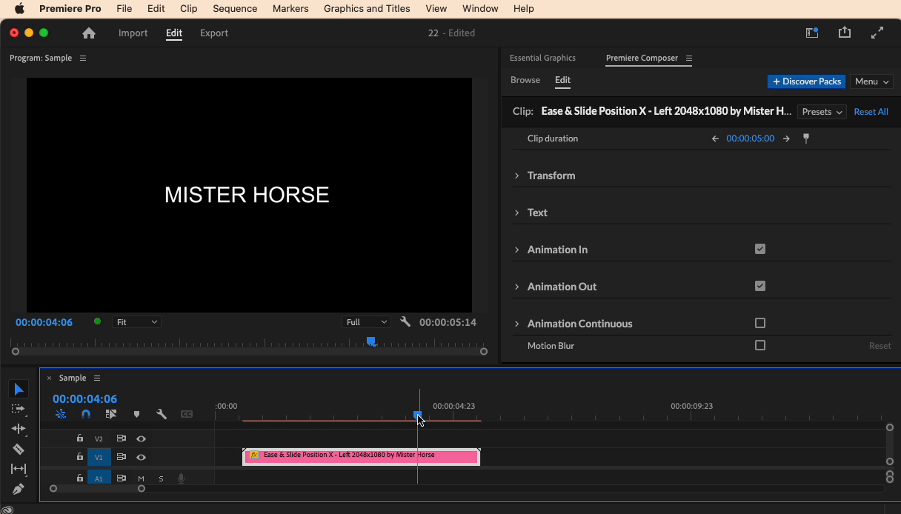Select the Slip tool
The width and height of the screenshot is (901, 514).
pos(19,469)
